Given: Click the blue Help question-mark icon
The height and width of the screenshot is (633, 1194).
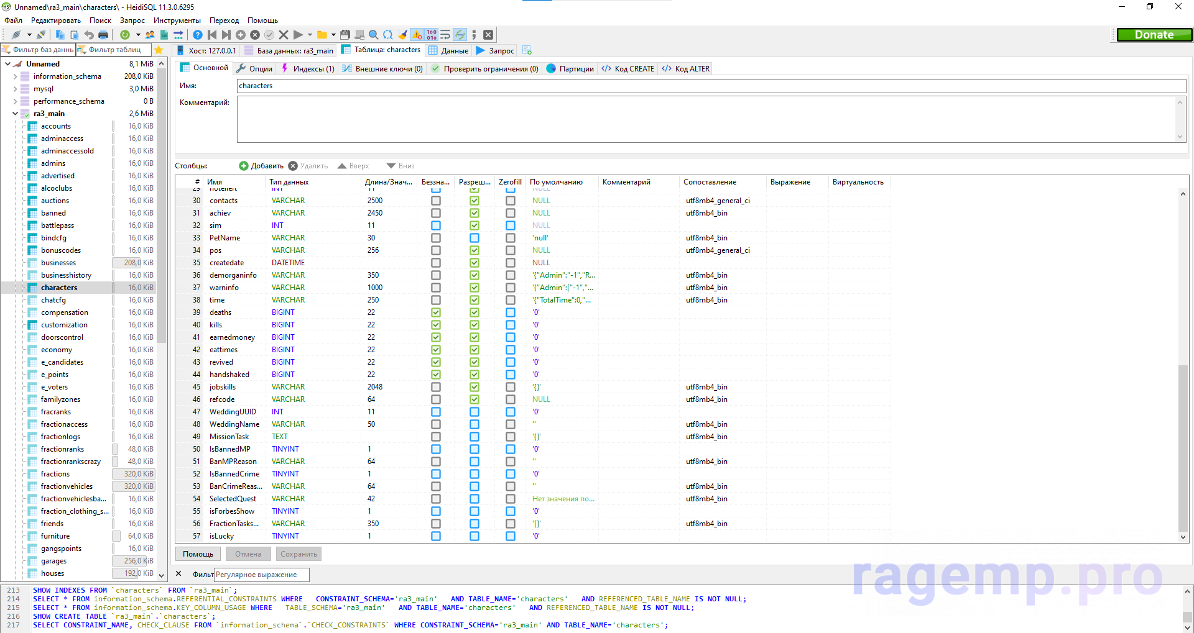Looking at the screenshot, I should [198, 35].
